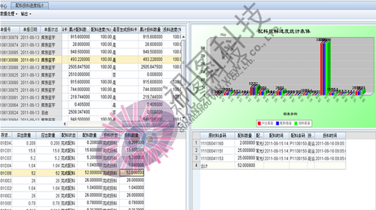
Task: Switch to the 中心 tab
Action: (x=4, y=6)
